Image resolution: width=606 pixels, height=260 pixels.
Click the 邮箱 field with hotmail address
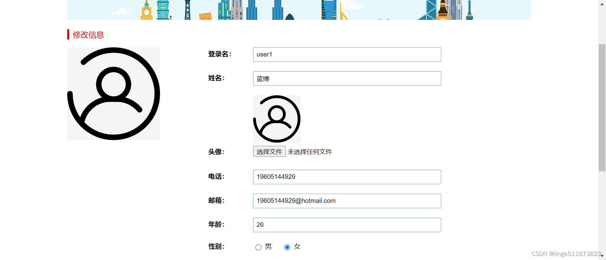click(x=347, y=201)
